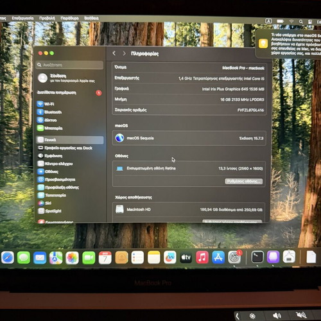Click the name value 'MacBook Pro - macbook'
The height and width of the screenshot is (321, 321).
tap(243, 68)
